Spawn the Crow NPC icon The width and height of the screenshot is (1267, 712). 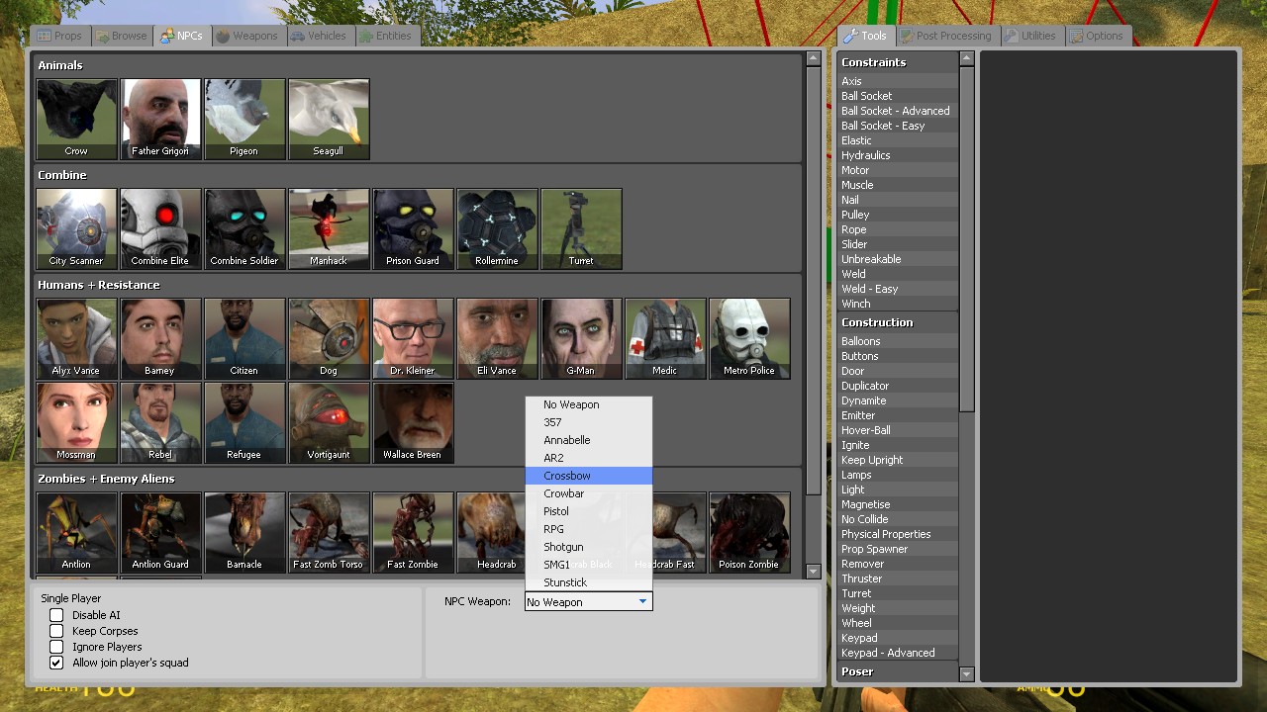coord(76,119)
